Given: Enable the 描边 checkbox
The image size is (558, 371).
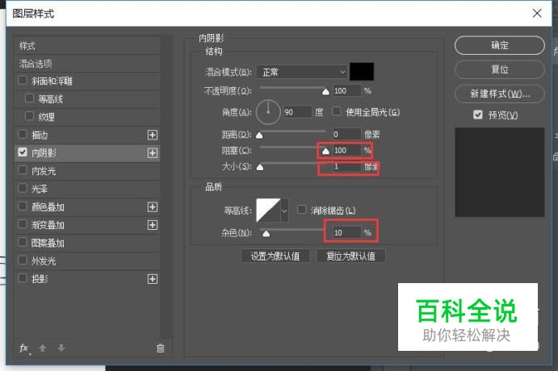Looking at the screenshot, I should (x=23, y=134).
